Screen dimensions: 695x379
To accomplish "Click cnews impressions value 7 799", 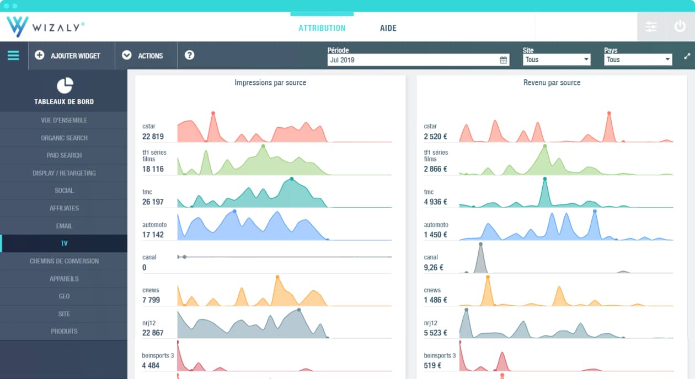I will [151, 300].
